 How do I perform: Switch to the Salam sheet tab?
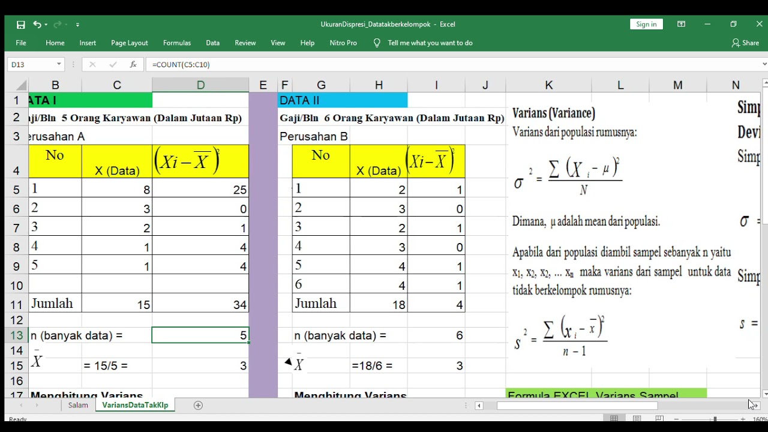[x=78, y=406]
